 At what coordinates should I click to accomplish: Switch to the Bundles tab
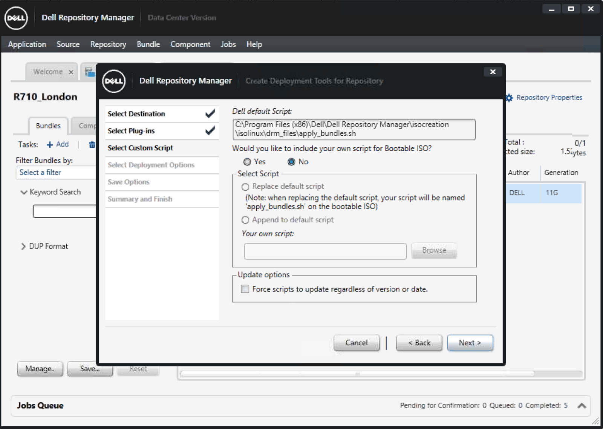pyautogui.click(x=48, y=126)
